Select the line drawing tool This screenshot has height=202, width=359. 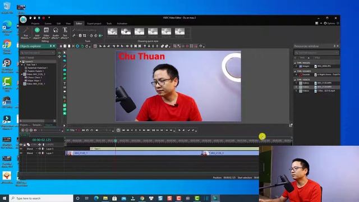[65, 66]
